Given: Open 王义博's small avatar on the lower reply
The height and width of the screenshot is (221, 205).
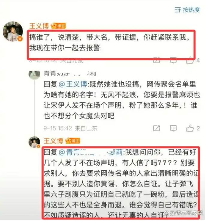Looking at the screenshot, I should [34, 142].
